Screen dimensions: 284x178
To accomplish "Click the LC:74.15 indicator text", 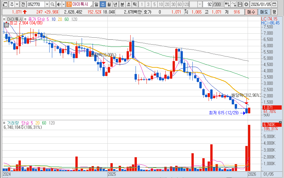I will click(269, 19).
